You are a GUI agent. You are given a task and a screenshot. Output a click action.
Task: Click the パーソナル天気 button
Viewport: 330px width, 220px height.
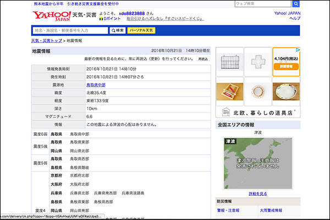pos(142,30)
